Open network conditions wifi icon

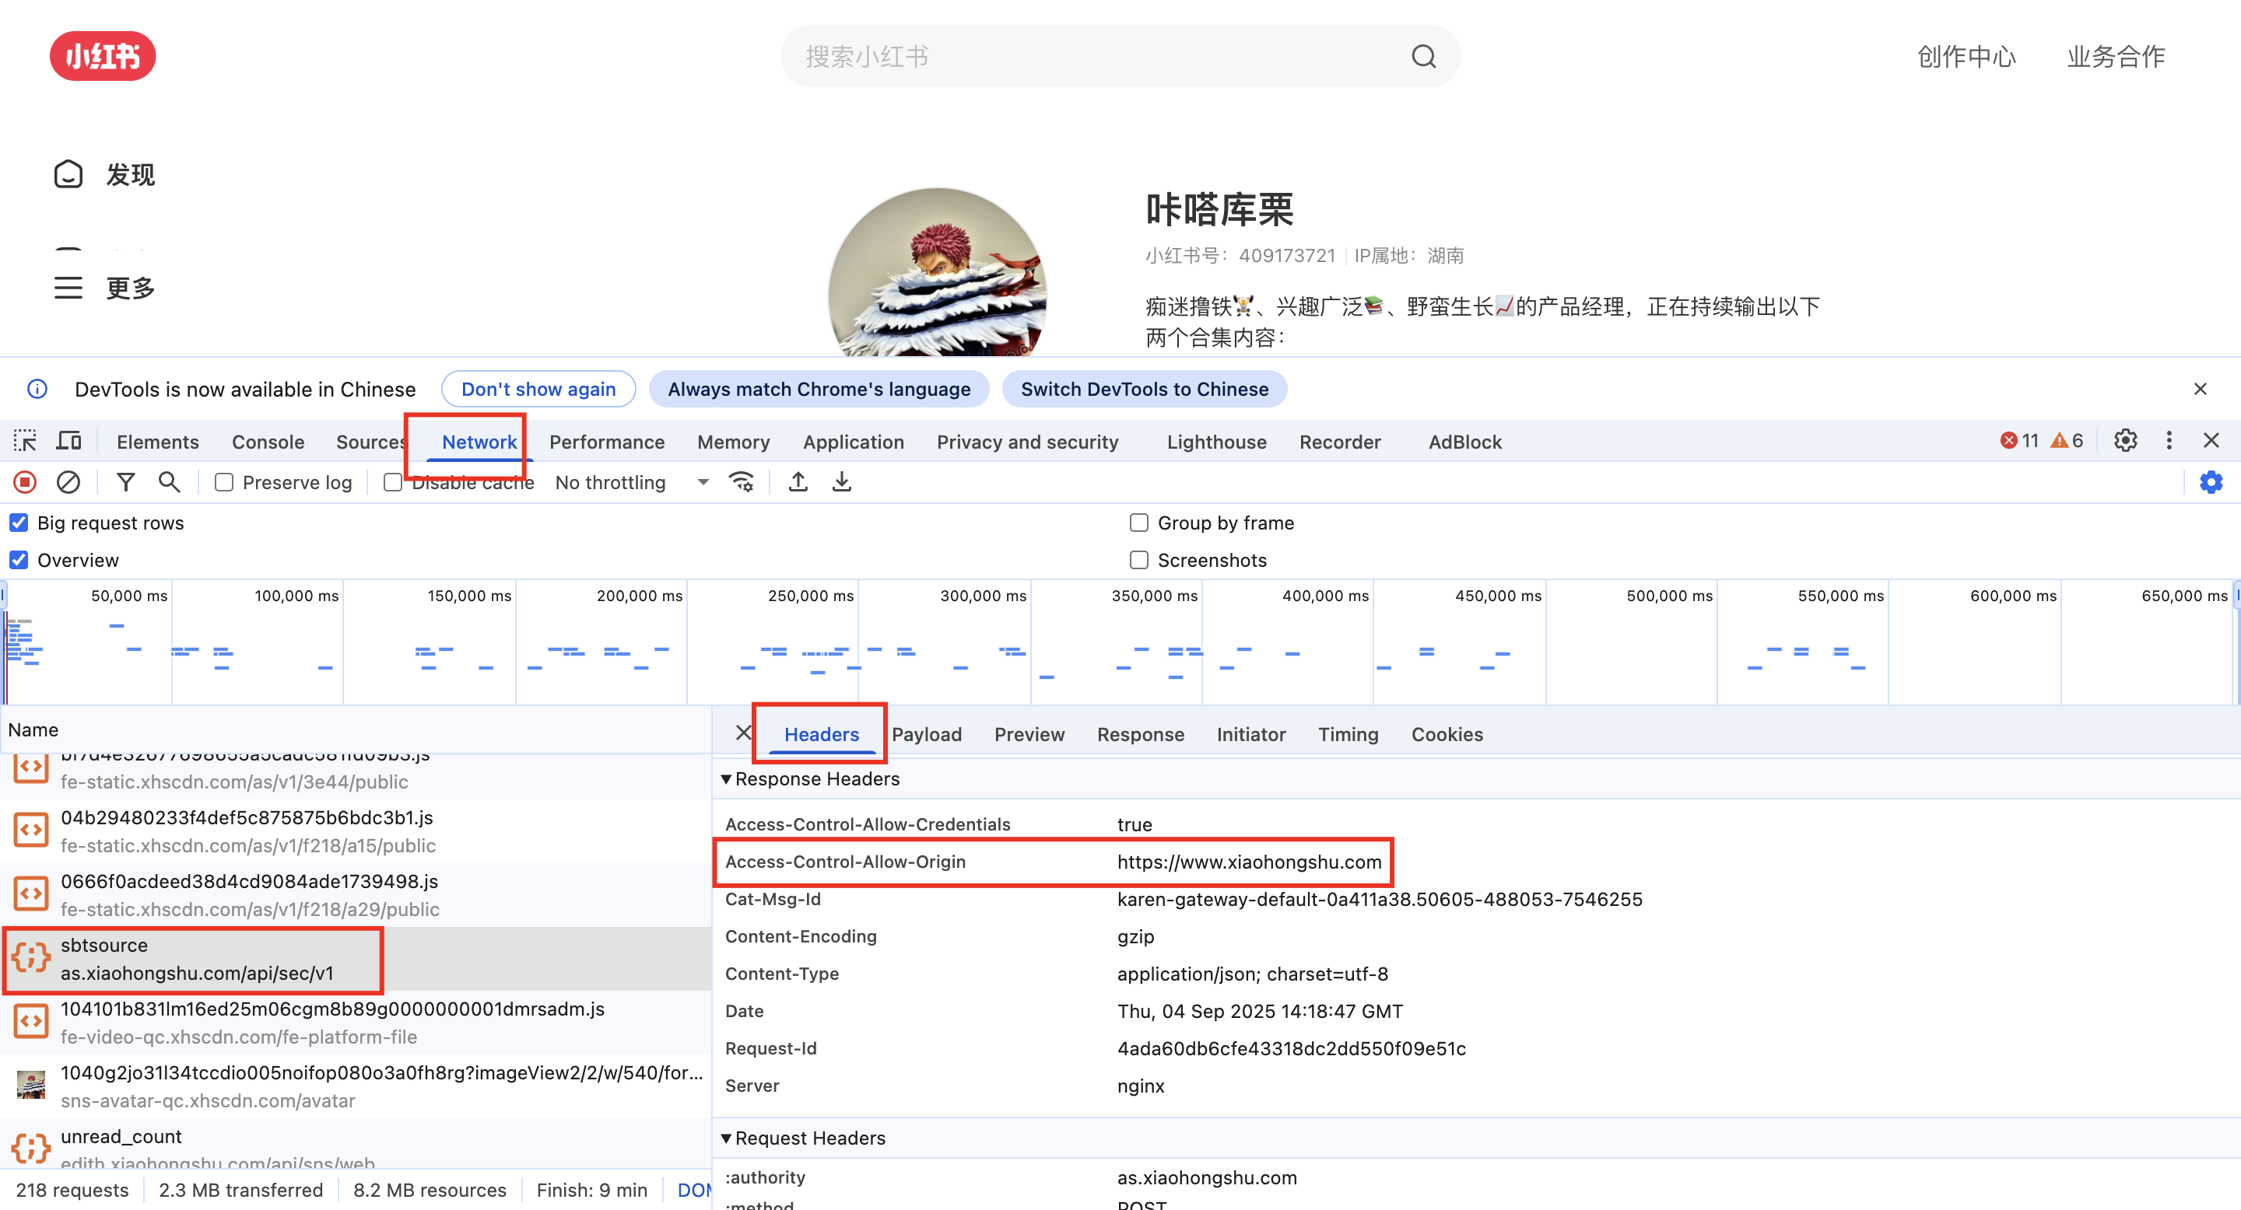(742, 482)
